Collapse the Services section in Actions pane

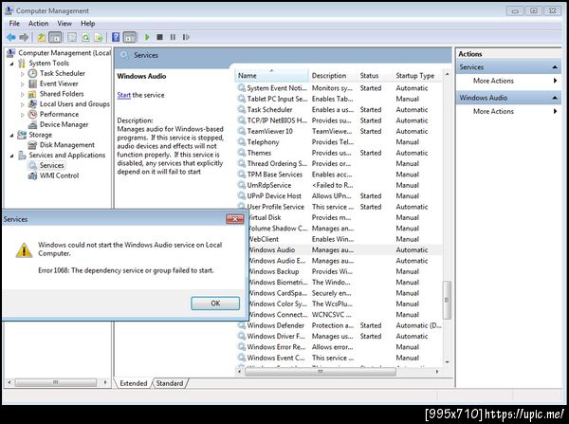(555, 67)
